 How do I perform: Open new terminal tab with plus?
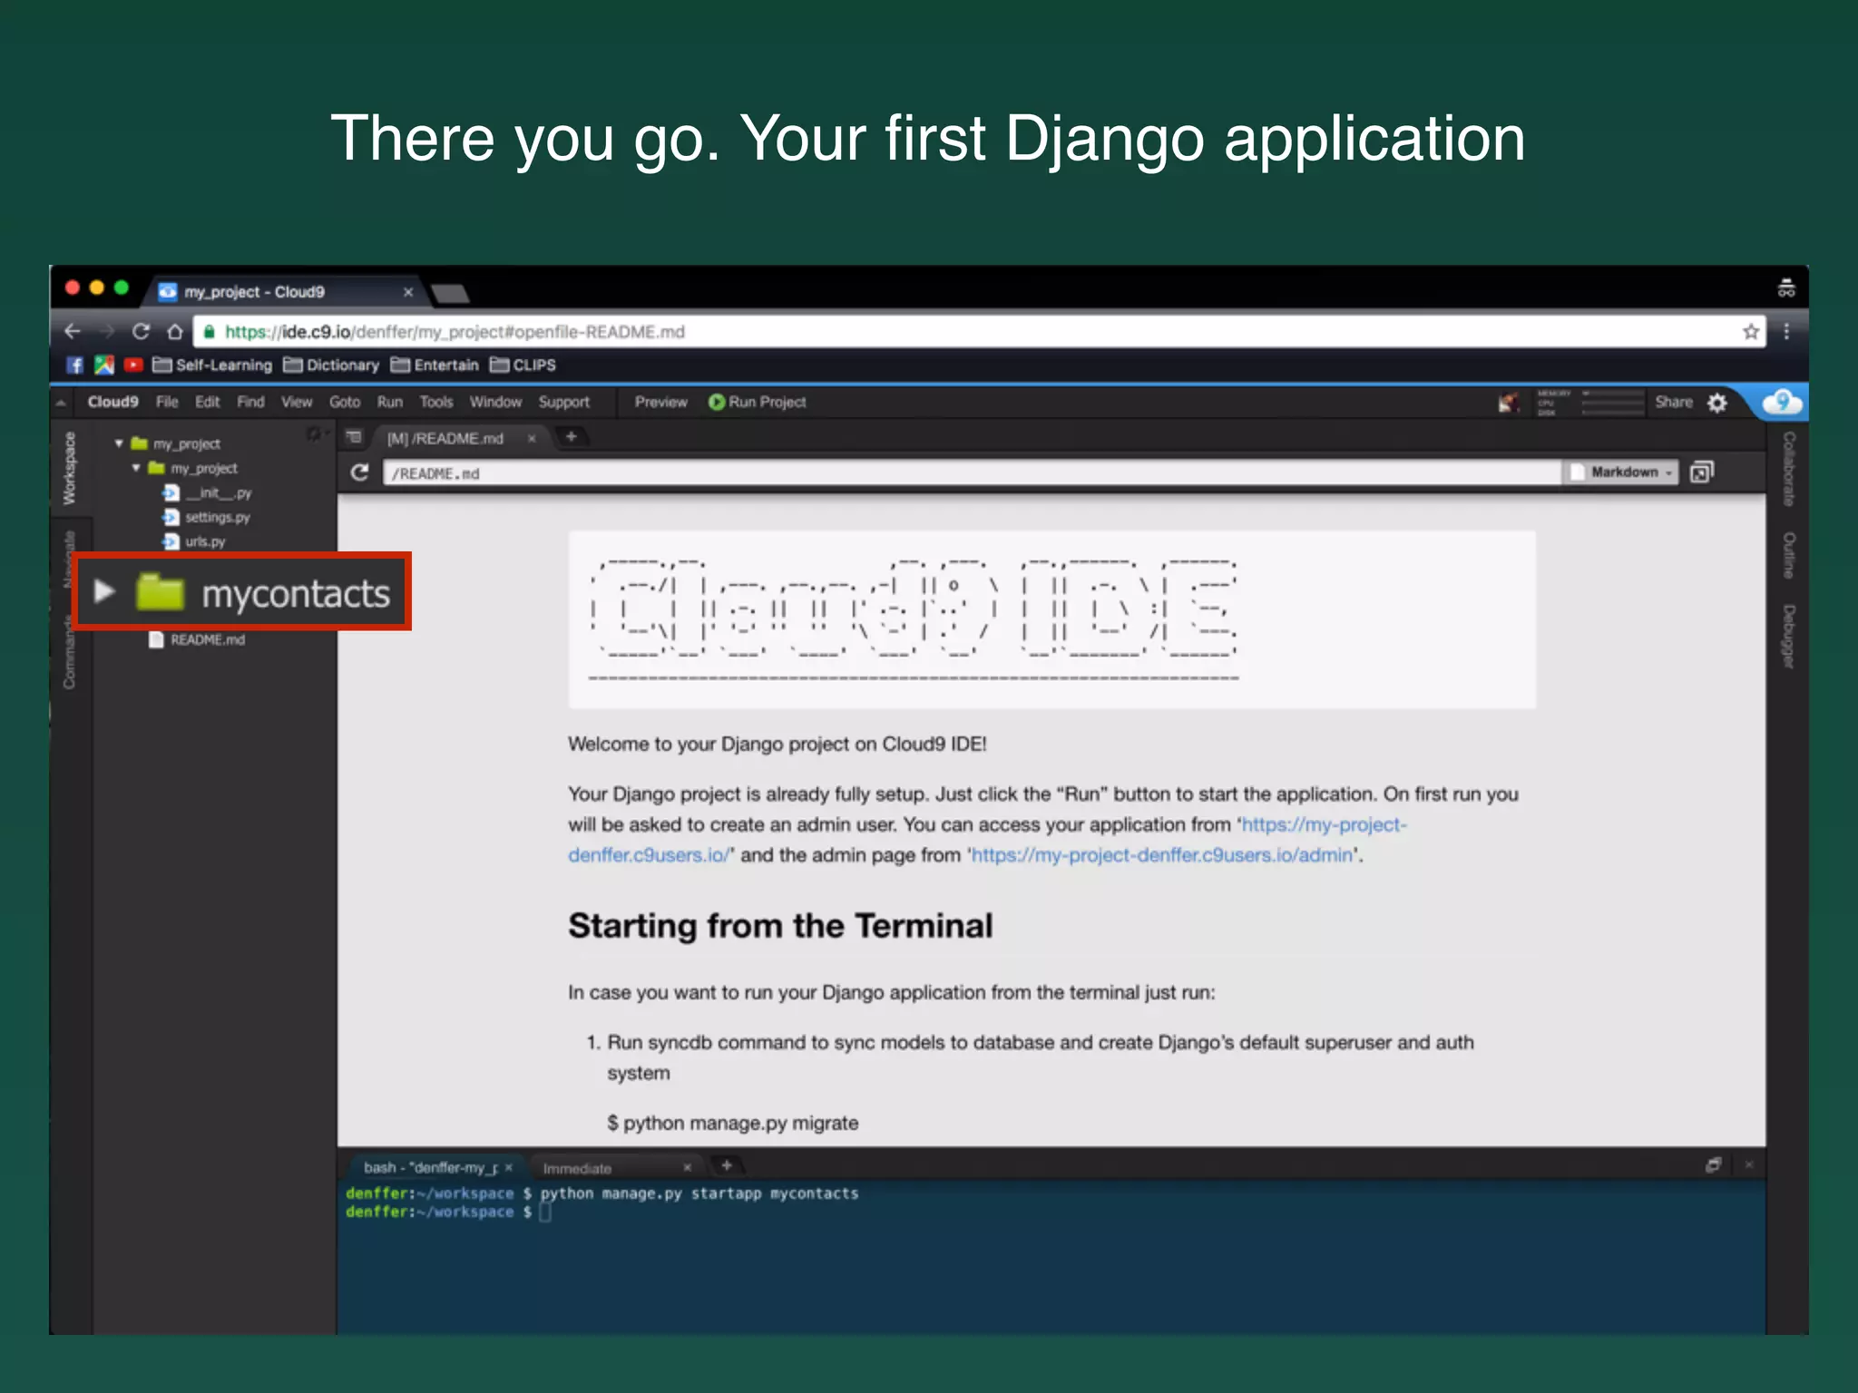[727, 1166]
